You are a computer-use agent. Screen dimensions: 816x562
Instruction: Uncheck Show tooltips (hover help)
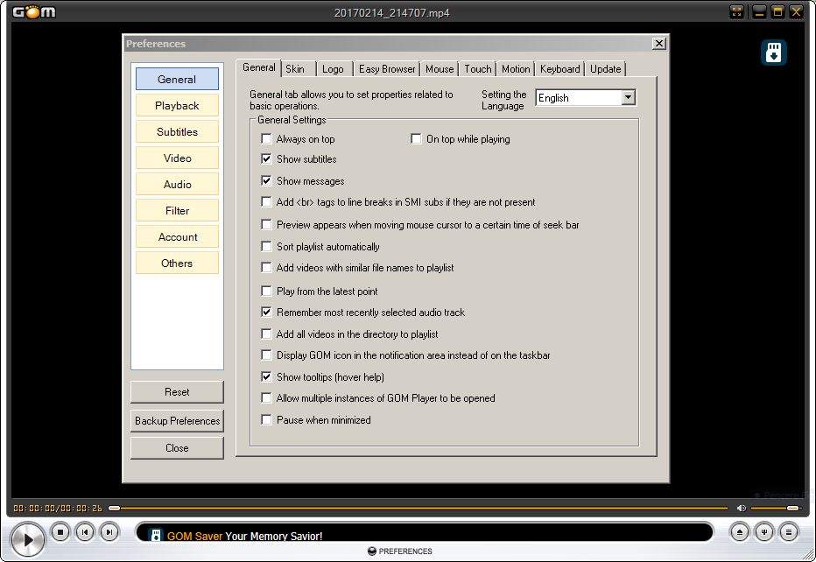coord(266,376)
